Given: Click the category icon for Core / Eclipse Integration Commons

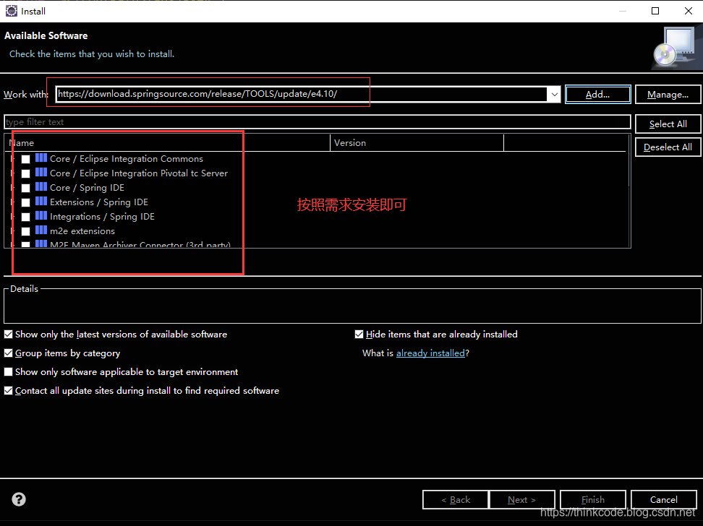Looking at the screenshot, I should [41, 158].
